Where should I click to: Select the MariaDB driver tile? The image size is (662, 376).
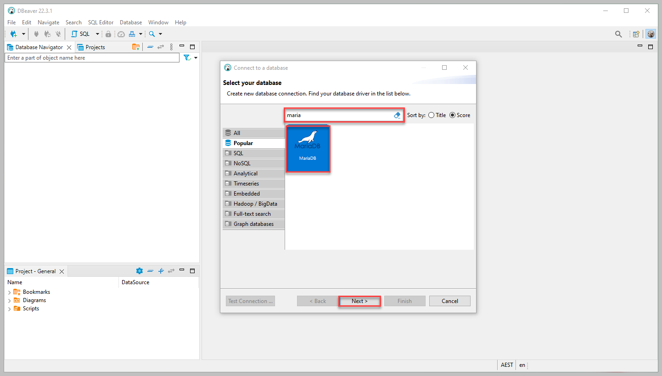pyautogui.click(x=308, y=149)
